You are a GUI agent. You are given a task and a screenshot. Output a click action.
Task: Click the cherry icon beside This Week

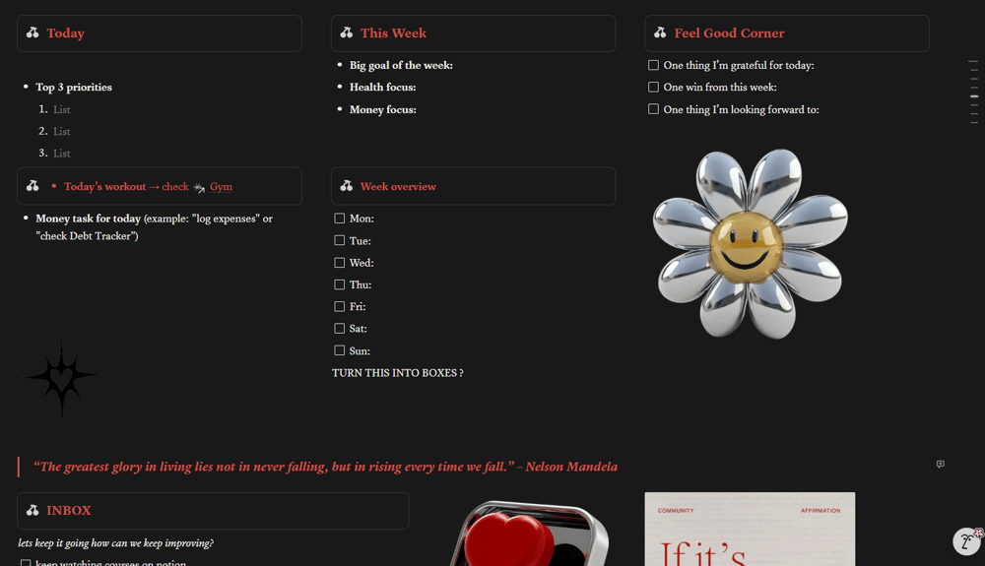coord(346,32)
